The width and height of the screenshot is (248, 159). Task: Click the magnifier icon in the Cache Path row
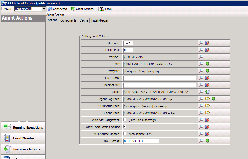click(x=201, y=113)
